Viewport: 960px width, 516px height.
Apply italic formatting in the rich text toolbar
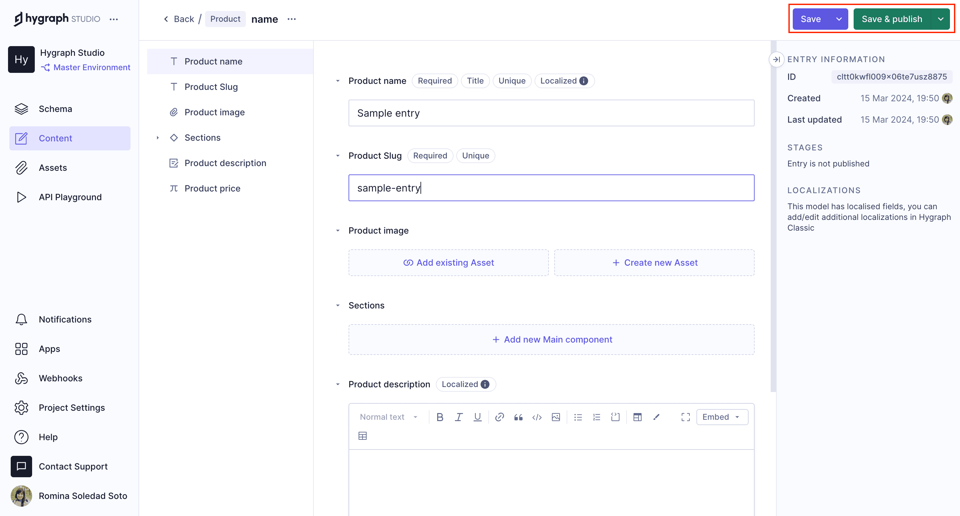459,417
